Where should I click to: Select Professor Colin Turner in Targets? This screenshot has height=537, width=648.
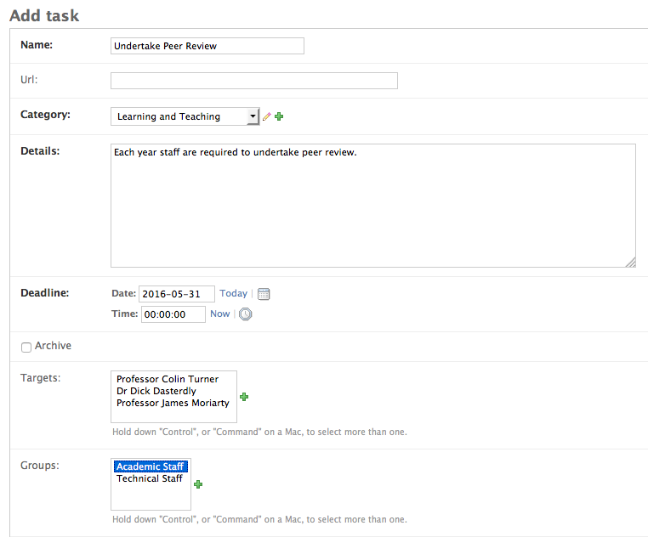coord(168,379)
